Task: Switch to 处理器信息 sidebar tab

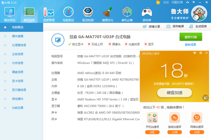Action: 19,45
